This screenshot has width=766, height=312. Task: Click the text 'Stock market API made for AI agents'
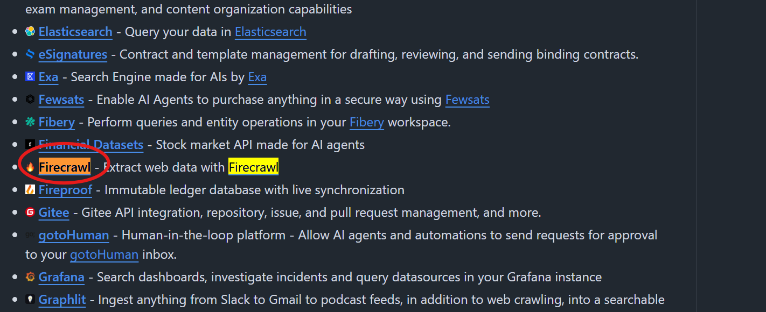260,145
